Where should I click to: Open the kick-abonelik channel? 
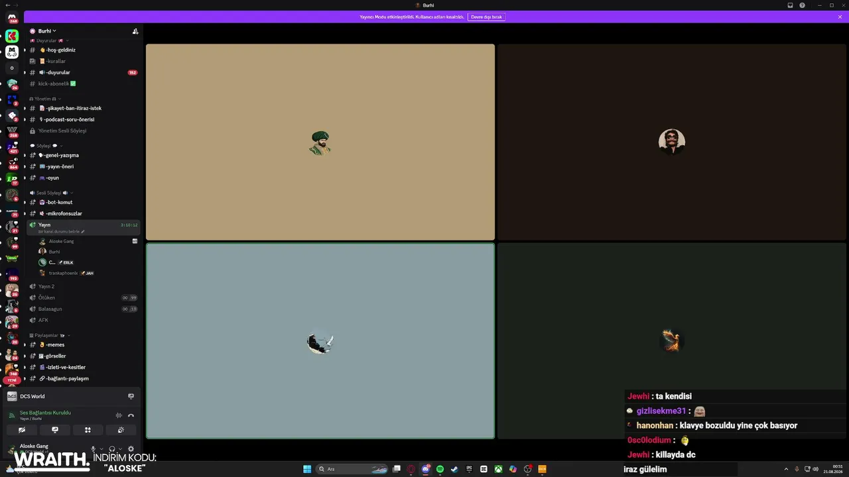(x=83, y=83)
